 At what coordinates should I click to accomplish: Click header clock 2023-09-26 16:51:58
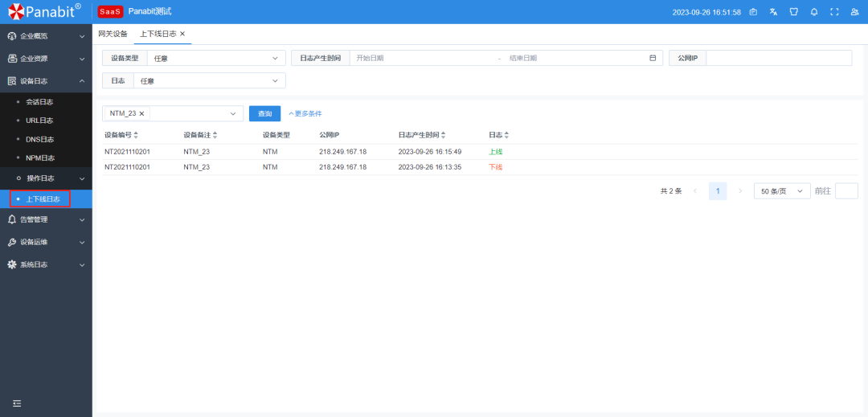706,12
